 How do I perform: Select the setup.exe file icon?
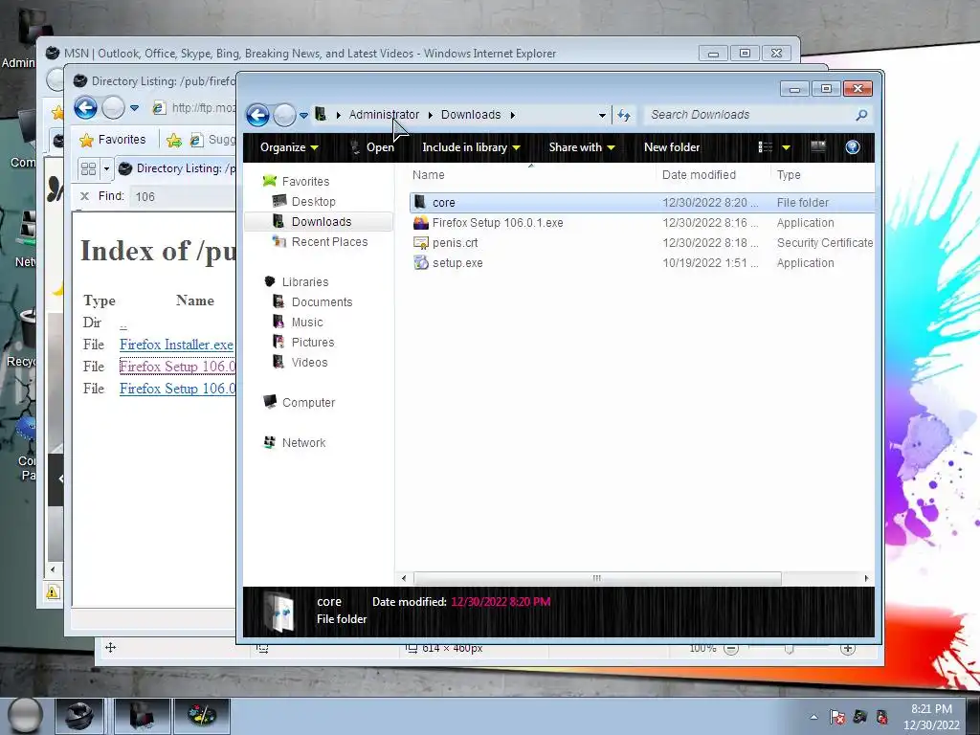pyautogui.click(x=421, y=263)
